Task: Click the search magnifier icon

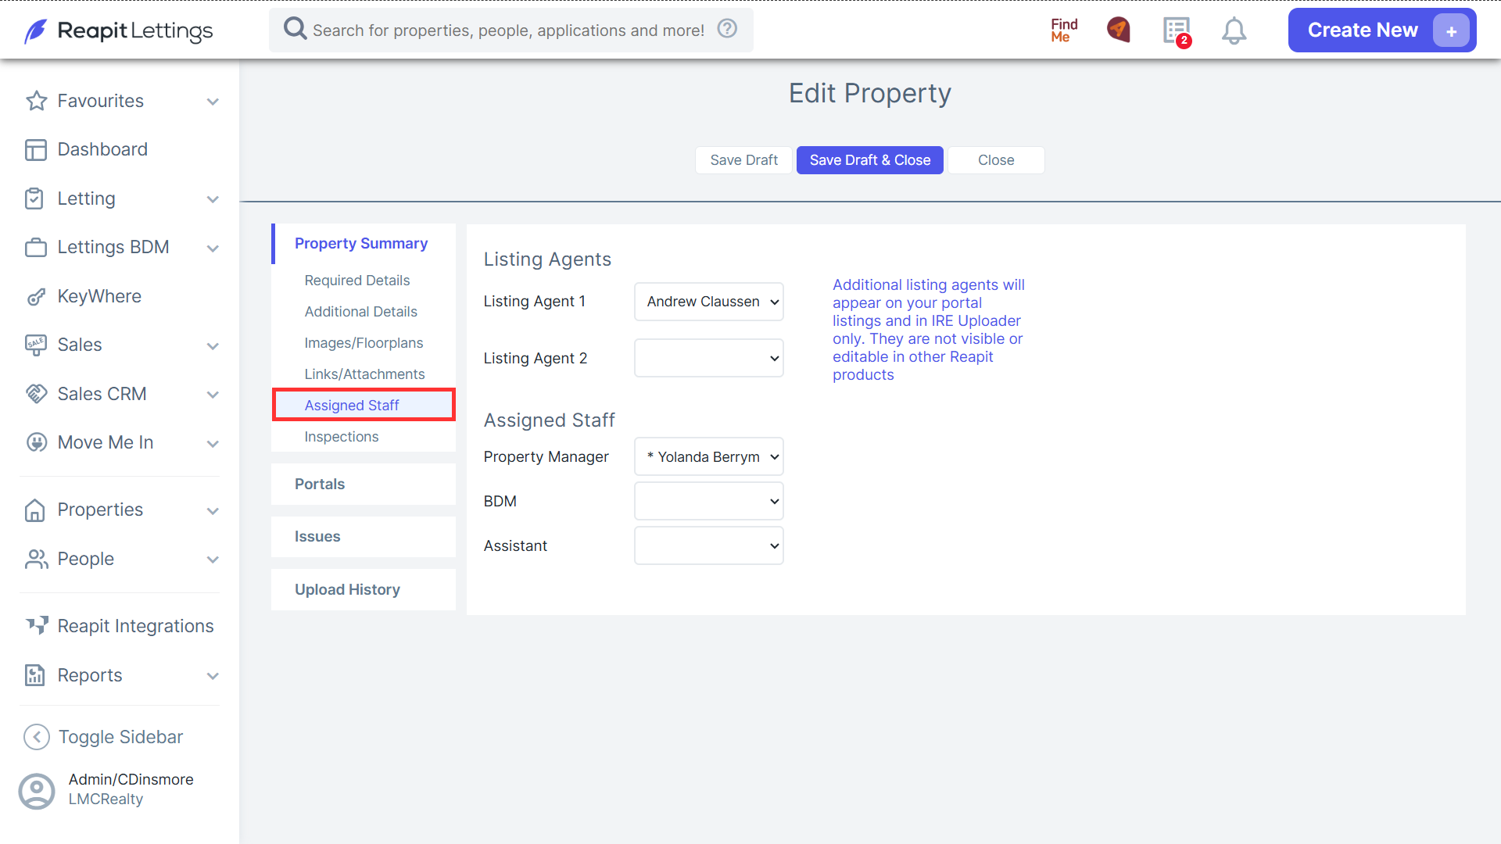Action: click(x=295, y=29)
